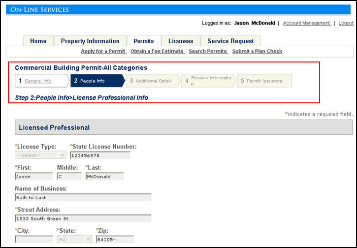The width and height of the screenshot is (357, 248).
Task: Click the Account Management link
Action: [x=306, y=23]
